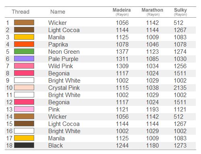
Task: Click the Wicker color swatch in row 1
Action: click(x=24, y=22)
